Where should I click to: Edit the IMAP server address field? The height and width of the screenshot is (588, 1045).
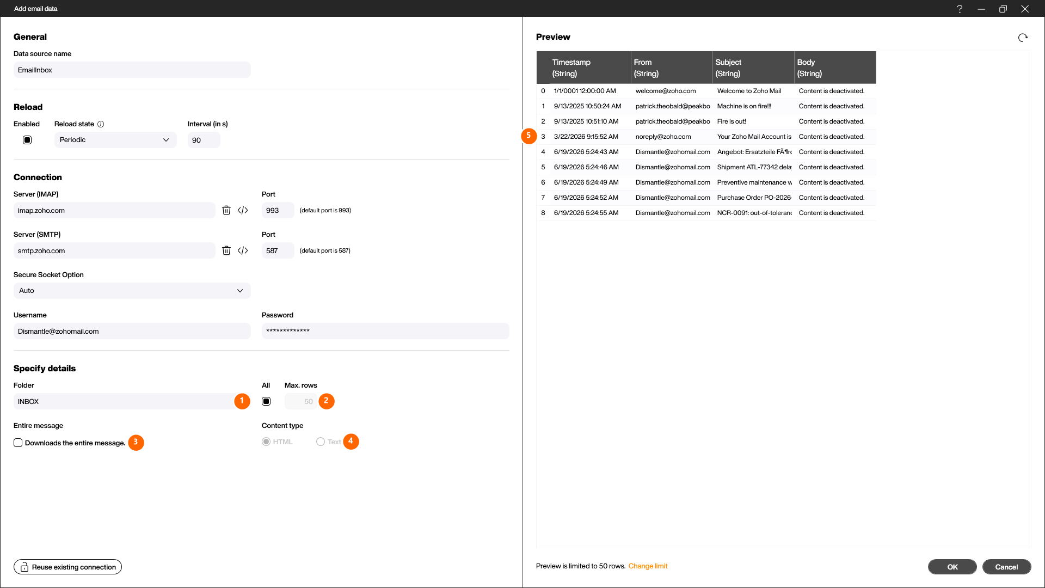114,210
